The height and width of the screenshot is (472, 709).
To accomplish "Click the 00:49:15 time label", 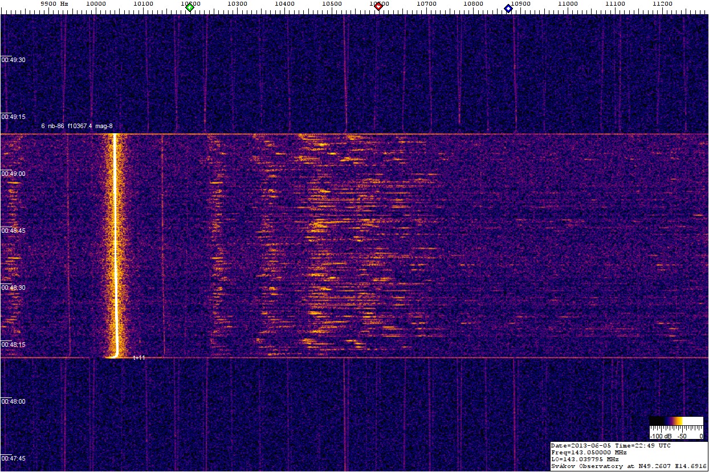I will coord(14,117).
